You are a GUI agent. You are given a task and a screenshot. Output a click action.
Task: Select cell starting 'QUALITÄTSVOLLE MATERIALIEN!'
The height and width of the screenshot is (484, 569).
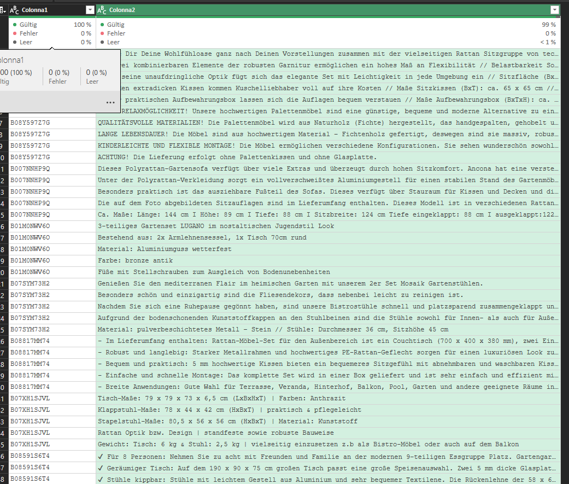(328, 123)
